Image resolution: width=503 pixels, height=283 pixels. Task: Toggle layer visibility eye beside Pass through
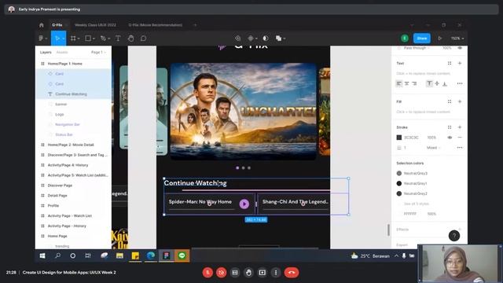(460, 48)
